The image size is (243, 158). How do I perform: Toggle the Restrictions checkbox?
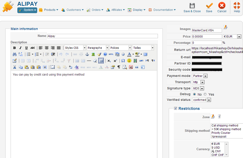[x=175, y=108]
